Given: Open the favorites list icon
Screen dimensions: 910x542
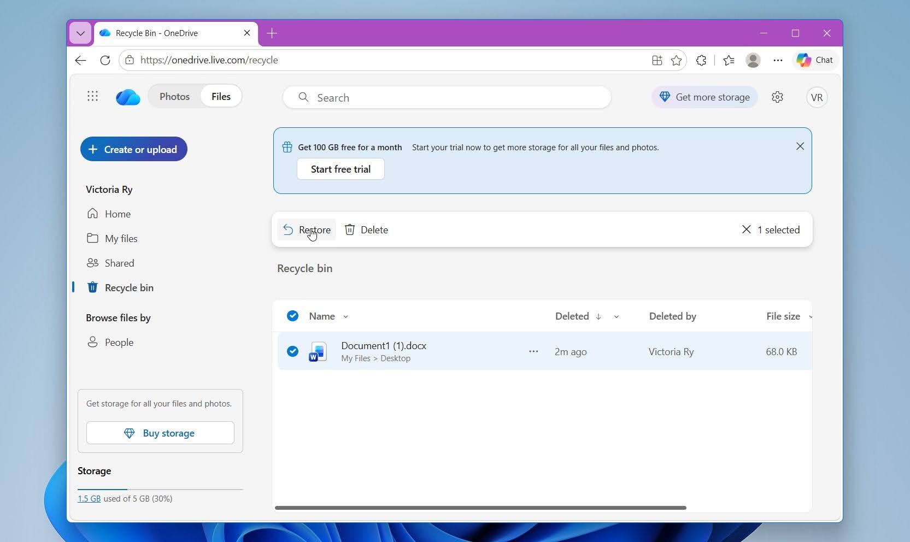Looking at the screenshot, I should coord(729,60).
